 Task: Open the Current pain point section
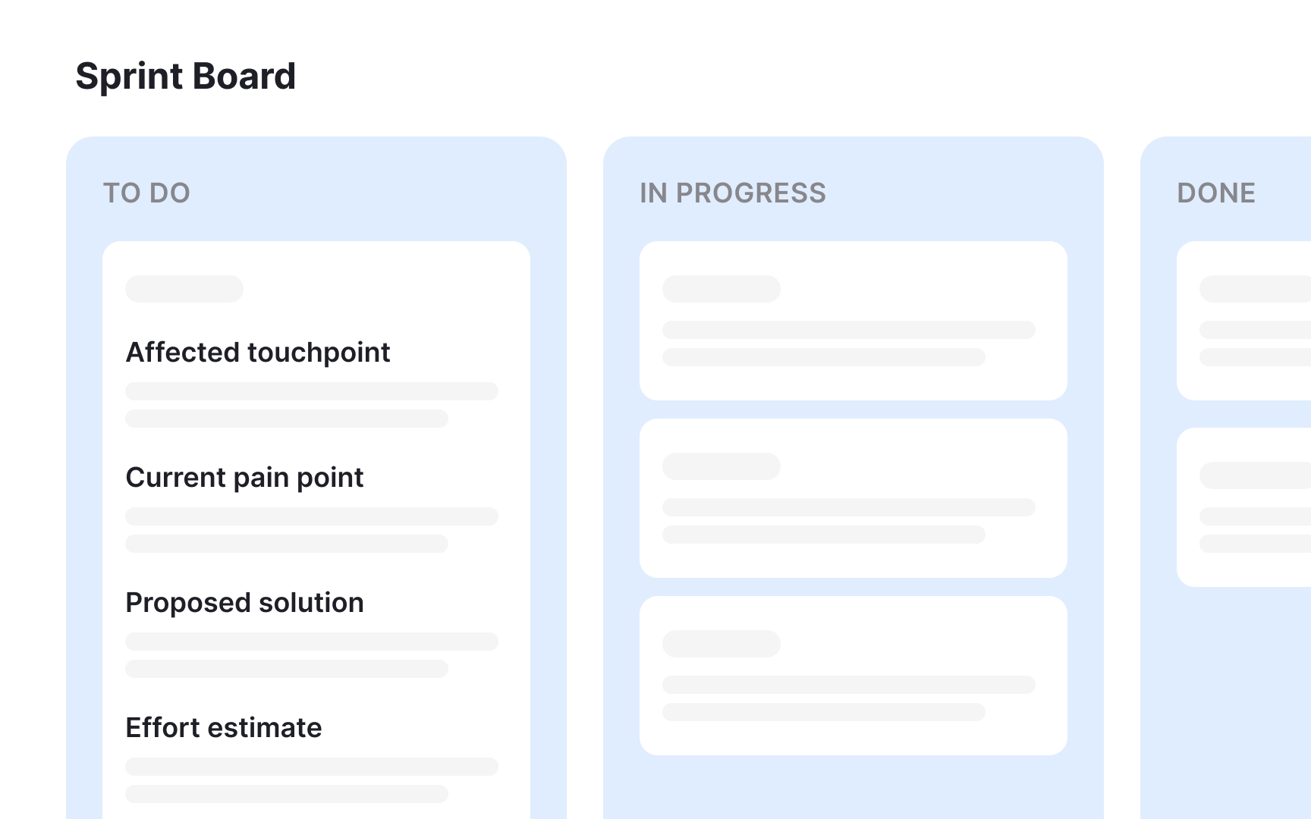coord(244,478)
